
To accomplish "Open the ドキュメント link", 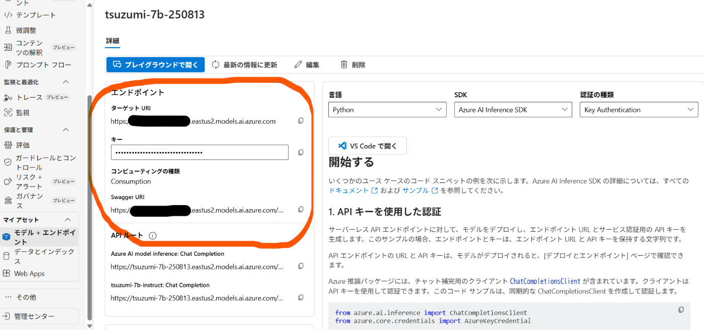I will 353,191.
